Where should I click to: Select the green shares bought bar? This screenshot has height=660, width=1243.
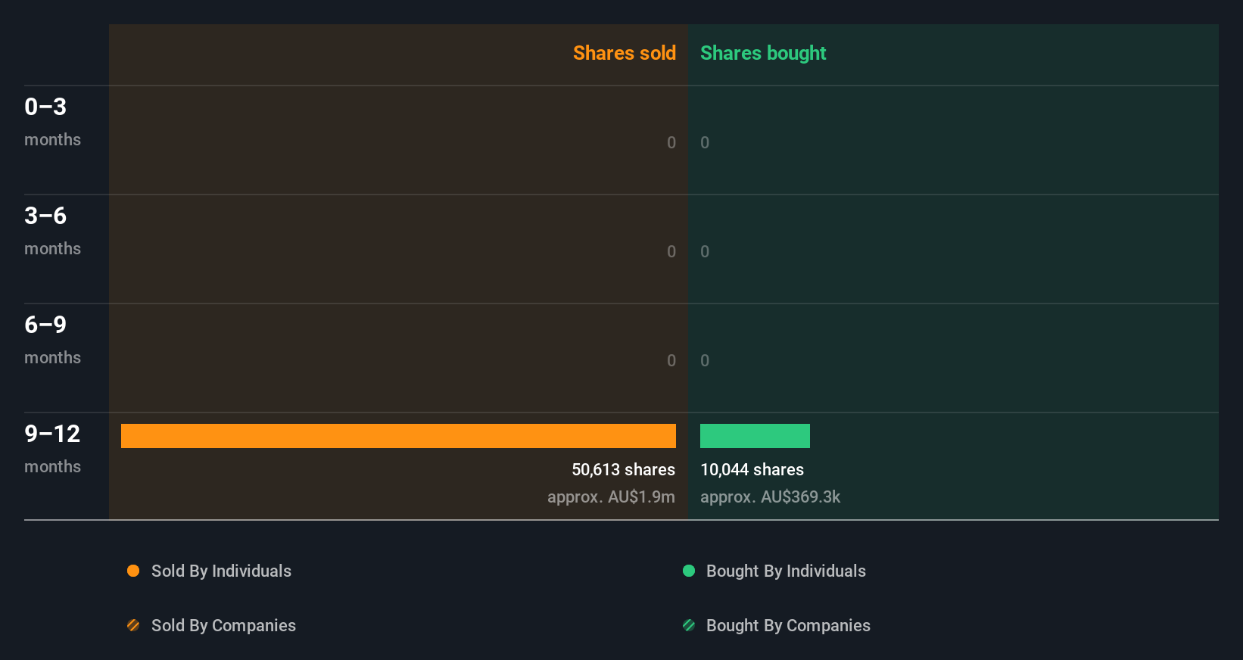755,436
